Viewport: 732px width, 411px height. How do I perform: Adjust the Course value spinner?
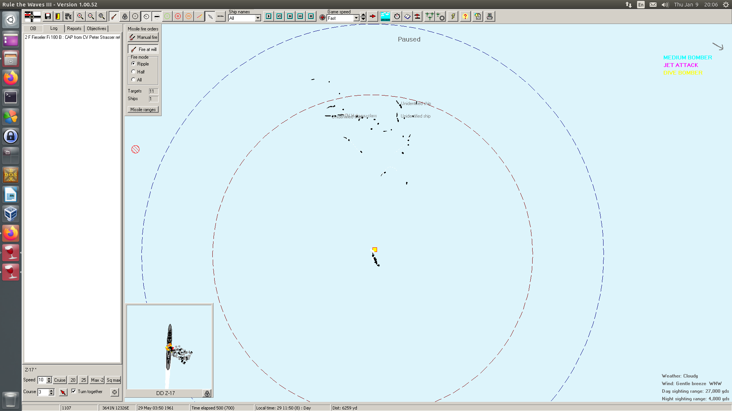click(51, 392)
